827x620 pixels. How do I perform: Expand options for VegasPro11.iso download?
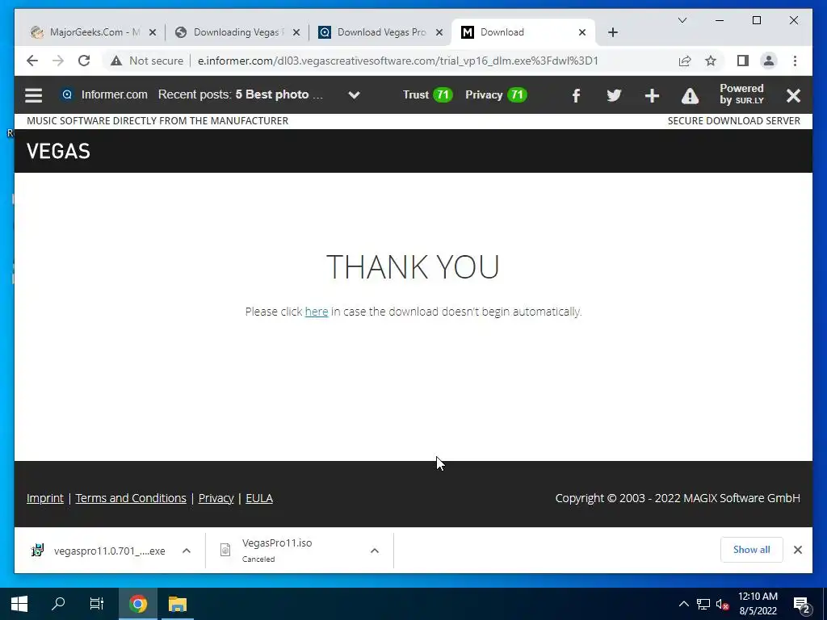375,551
